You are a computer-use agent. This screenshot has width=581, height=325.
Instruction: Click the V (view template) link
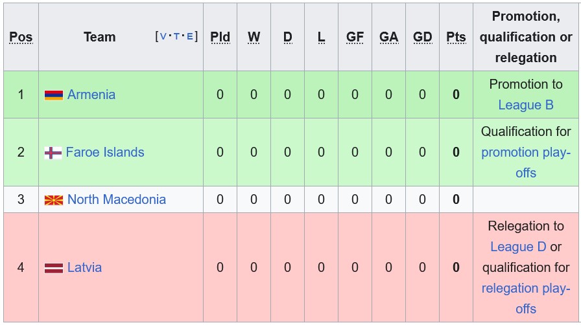coord(163,37)
